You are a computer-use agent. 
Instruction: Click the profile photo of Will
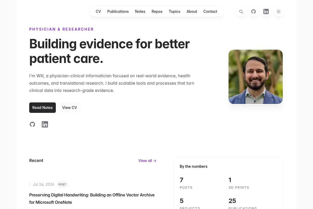pyautogui.click(x=256, y=77)
